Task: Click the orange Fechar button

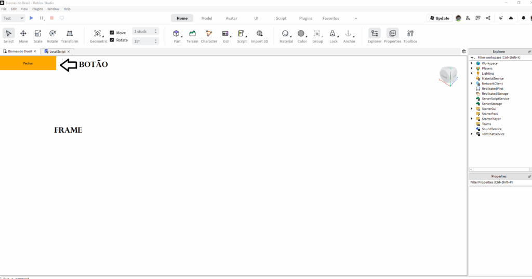Action: (x=28, y=63)
